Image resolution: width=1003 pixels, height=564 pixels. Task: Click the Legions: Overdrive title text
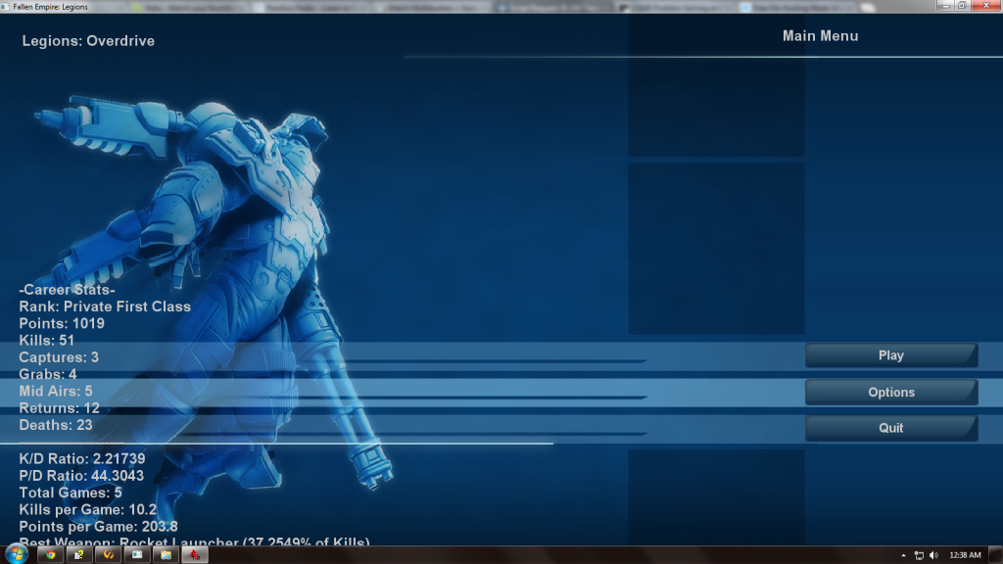tap(88, 41)
